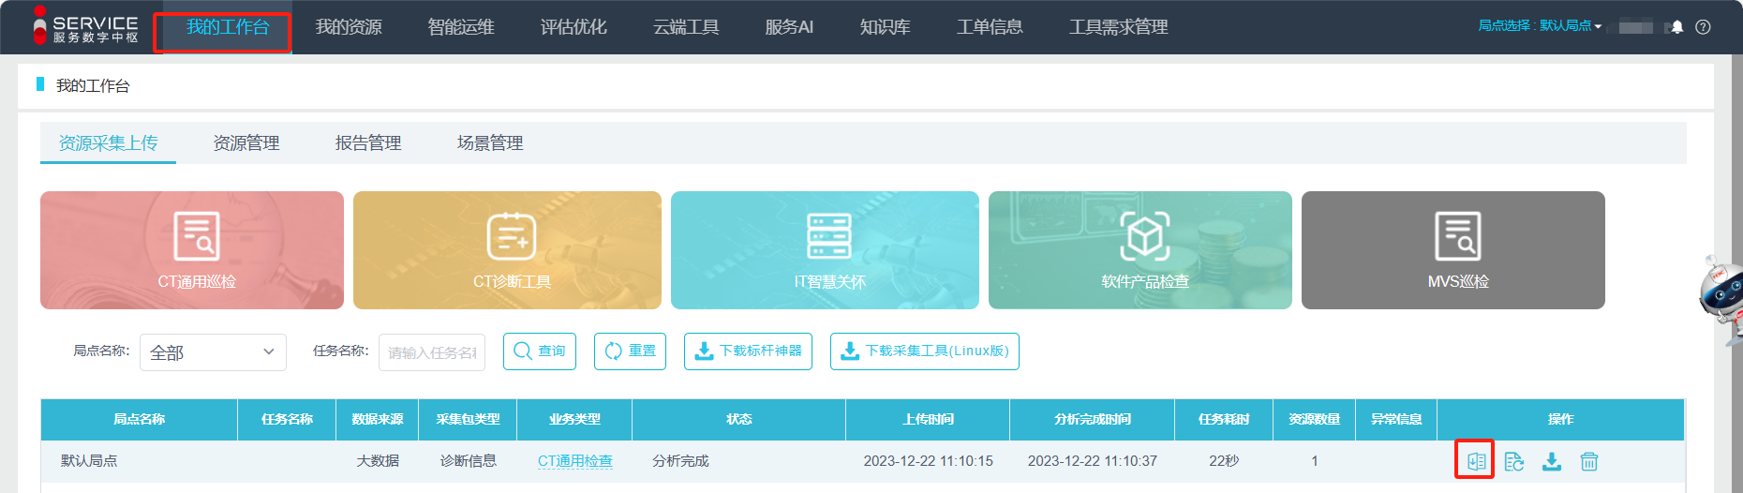This screenshot has width=1743, height=493.
Task: Click the 局点名称 column header
Action: click(140, 419)
